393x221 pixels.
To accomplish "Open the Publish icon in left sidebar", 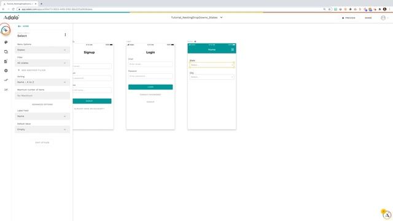I will coord(6,80).
